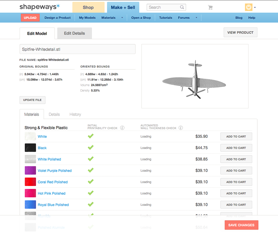Click the VIEW PRODUCT button

click(240, 32)
